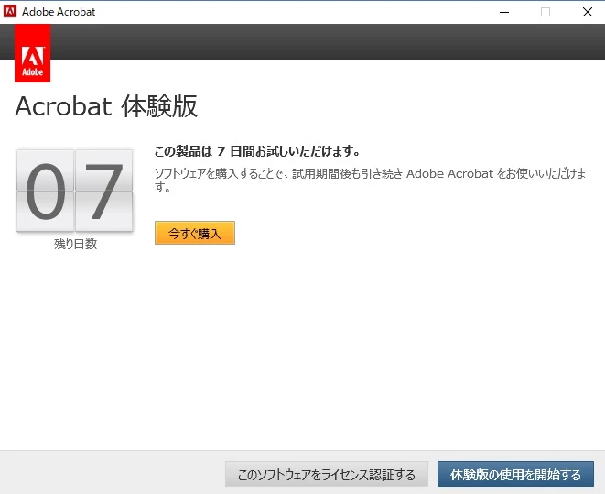This screenshot has height=494, width=605.
Task: Start the trial with 体験版の使用を開始する
Action: [x=515, y=474]
